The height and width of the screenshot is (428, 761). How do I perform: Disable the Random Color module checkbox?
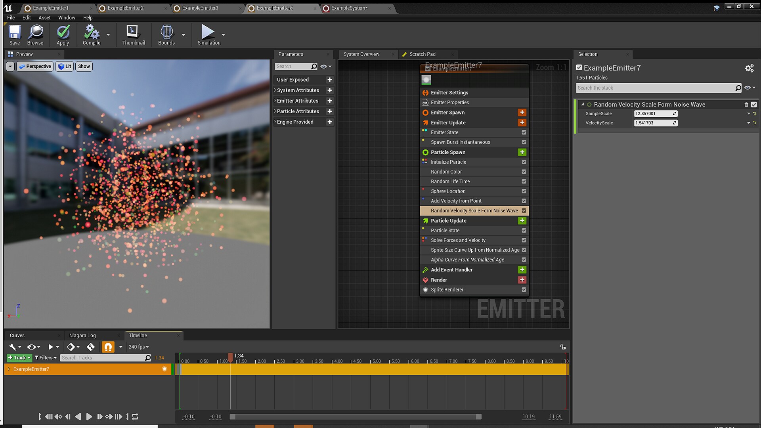tap(524, 172)
